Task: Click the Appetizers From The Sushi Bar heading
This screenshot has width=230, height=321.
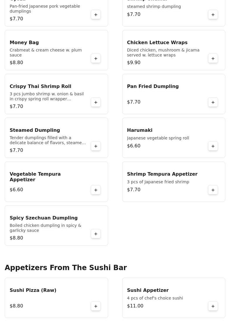Action: click(x=66, y=267)
